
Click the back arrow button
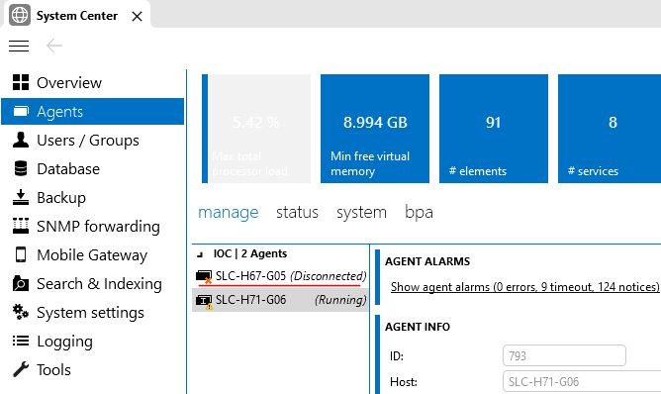54,46
